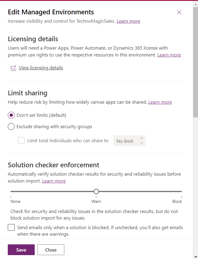Enable send emails only when blocked
The height and width of the screenshot is (259, 198).
click(x=11, y=228)
